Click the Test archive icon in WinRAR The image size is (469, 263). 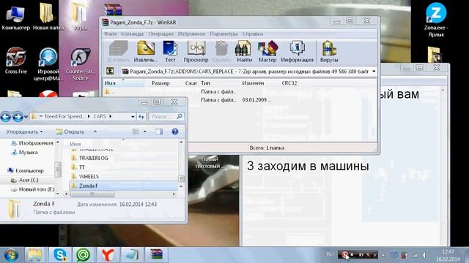point(170,51)
